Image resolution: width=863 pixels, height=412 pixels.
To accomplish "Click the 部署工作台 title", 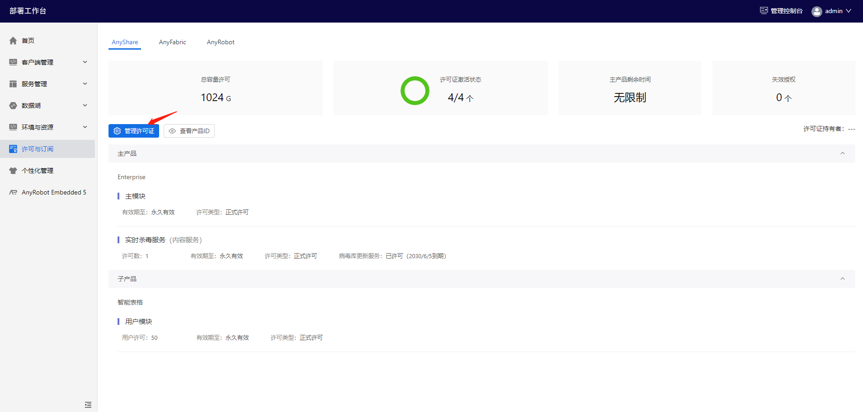I will coord(28,11).
